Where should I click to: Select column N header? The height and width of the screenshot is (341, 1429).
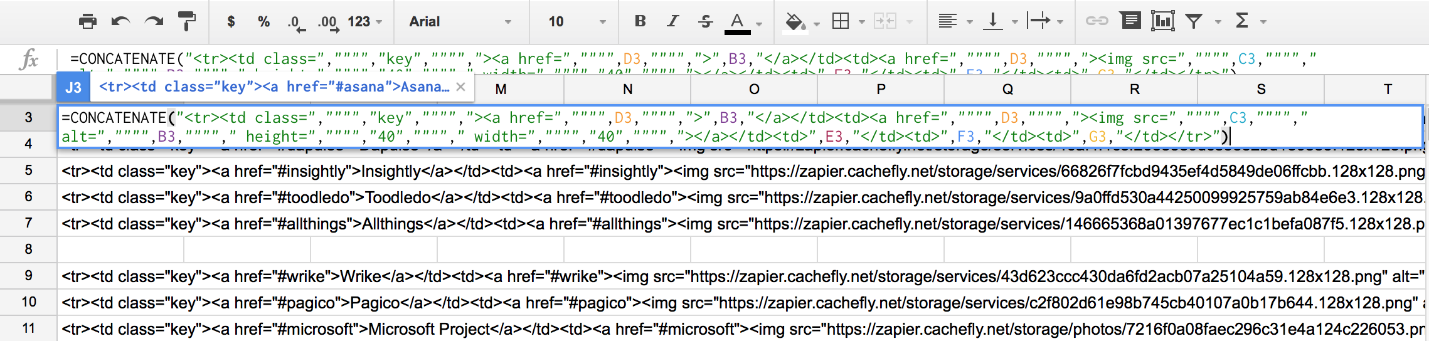[x=627, y=89]
